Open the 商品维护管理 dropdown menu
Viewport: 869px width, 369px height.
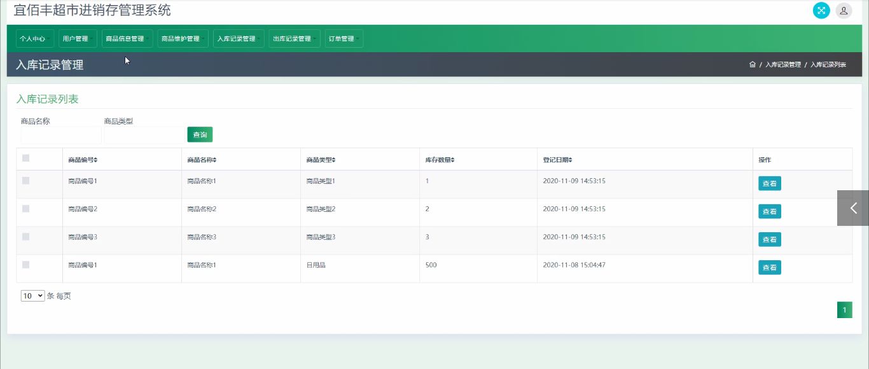point(183,39)
